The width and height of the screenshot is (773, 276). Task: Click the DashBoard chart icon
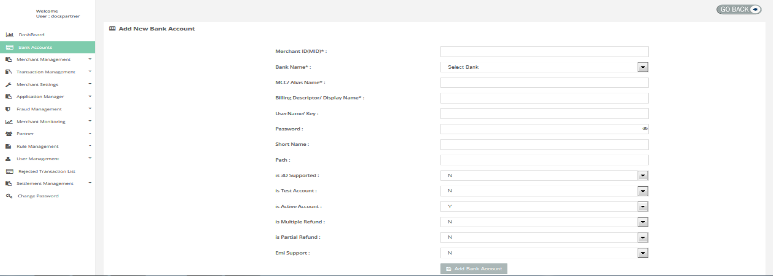[x=9, y=35]
